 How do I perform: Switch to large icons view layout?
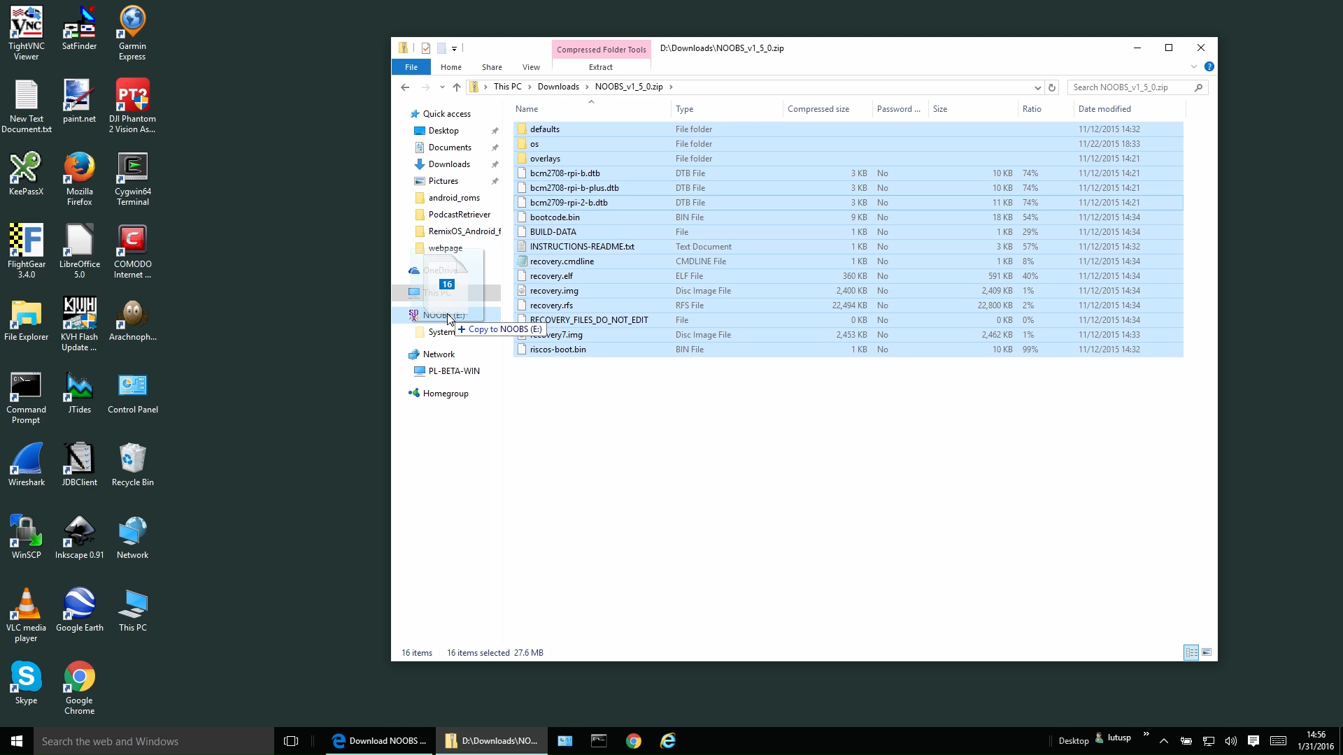pos(1207,652)
